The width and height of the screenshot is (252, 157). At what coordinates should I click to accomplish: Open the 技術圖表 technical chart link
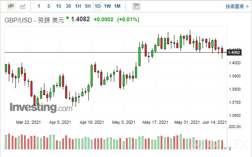coord(237,6)
